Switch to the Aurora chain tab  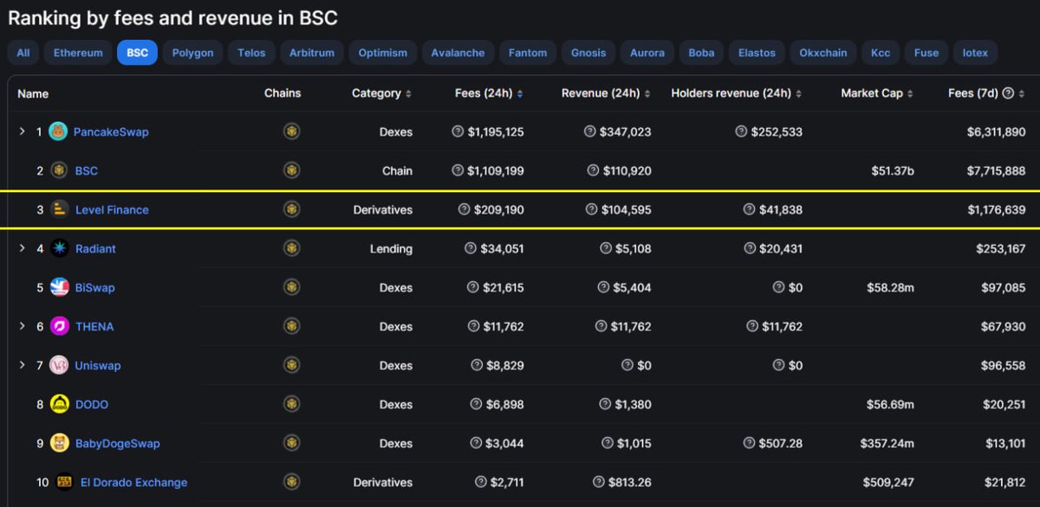647,53
